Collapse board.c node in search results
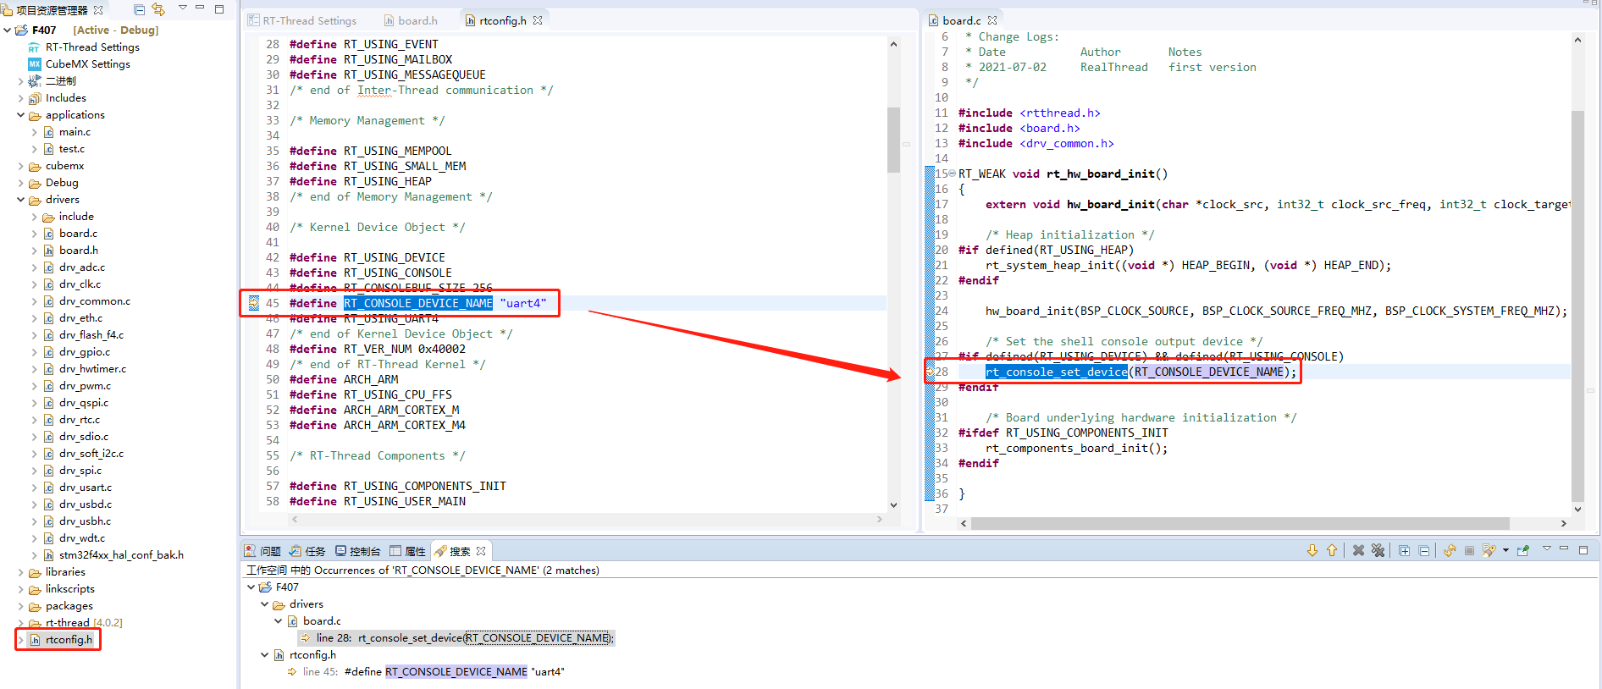 pos(278,620)
